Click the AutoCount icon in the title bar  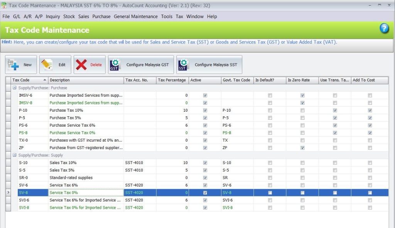click(4, 5)
